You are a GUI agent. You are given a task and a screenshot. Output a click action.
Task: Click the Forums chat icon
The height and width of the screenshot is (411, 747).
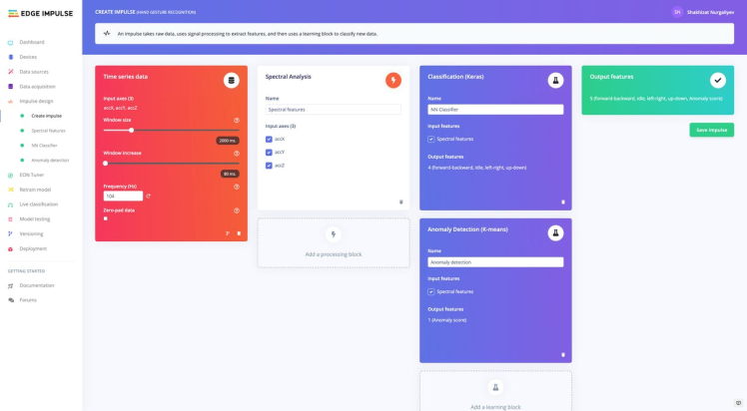point(10,300)
